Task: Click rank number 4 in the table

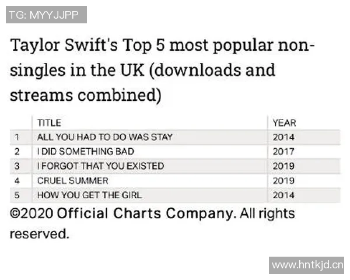Action: click(x=17, y=181)
